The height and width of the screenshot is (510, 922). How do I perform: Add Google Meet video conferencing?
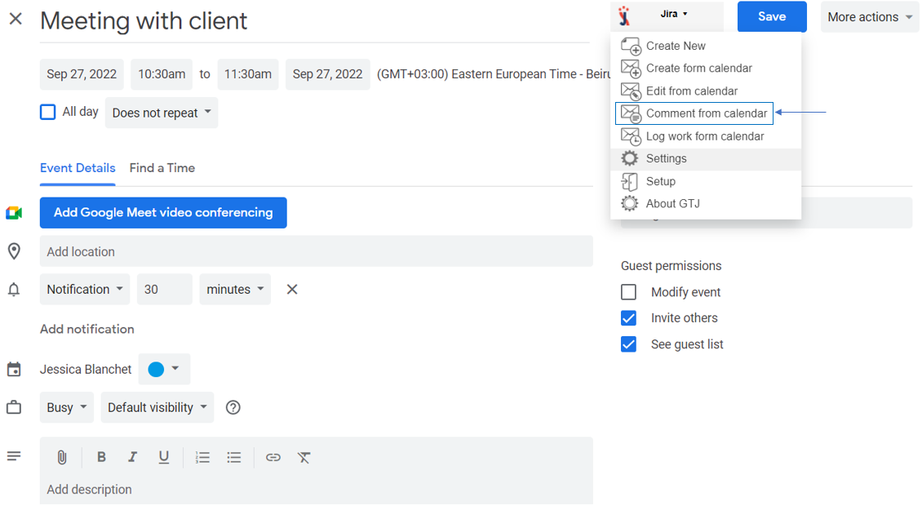click(163, 213)
